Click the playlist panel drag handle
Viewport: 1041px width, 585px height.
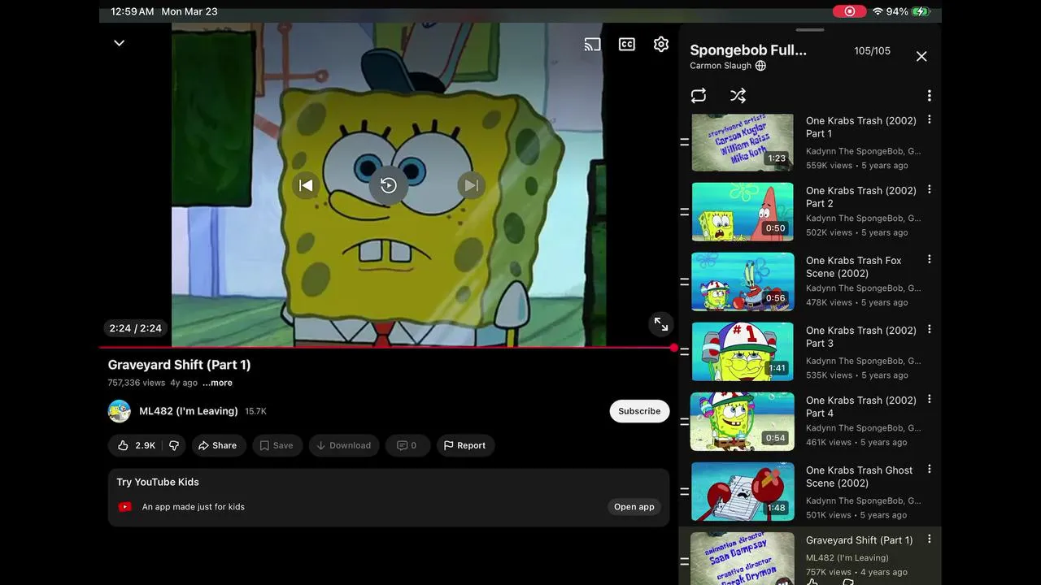[810, 30]
